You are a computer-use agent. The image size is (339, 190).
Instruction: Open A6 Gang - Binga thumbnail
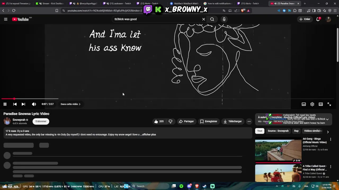tap(278, 150)
